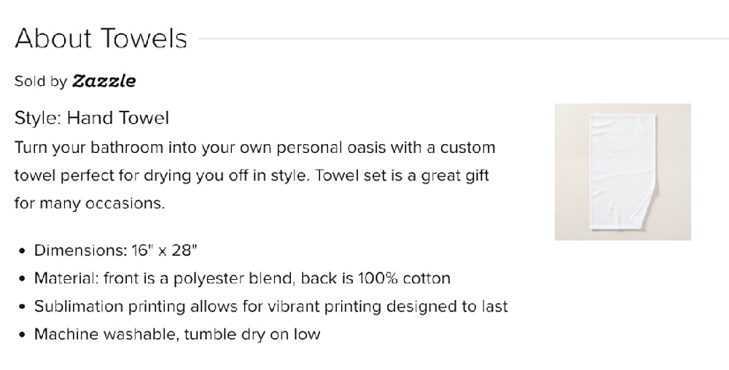
Task: Click the Dimensions bullet item
Action: click(117, 251)
